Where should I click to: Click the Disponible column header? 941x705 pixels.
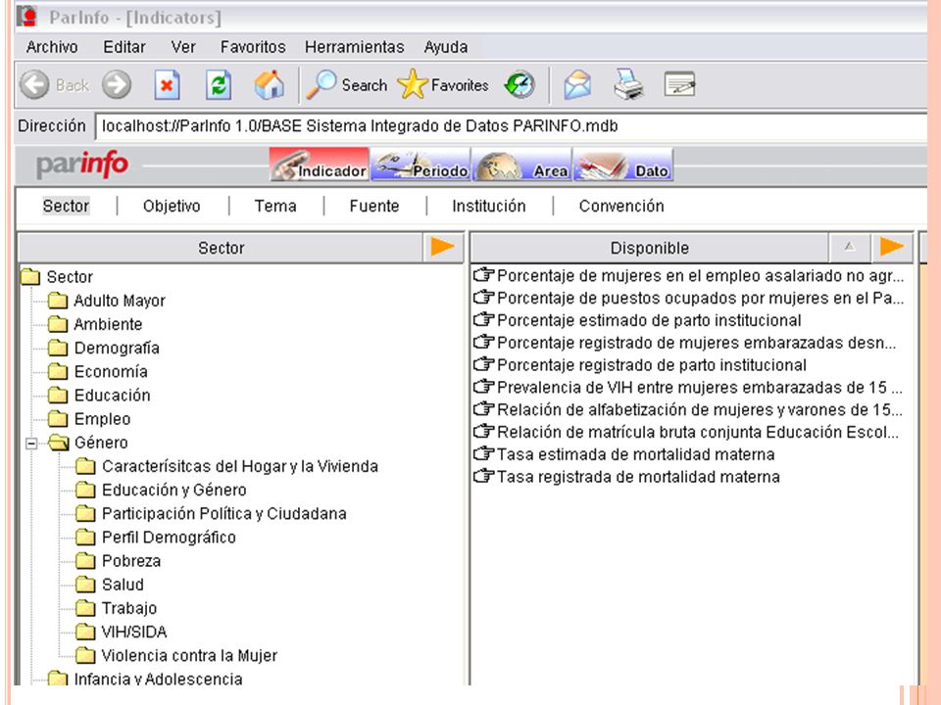649,248
